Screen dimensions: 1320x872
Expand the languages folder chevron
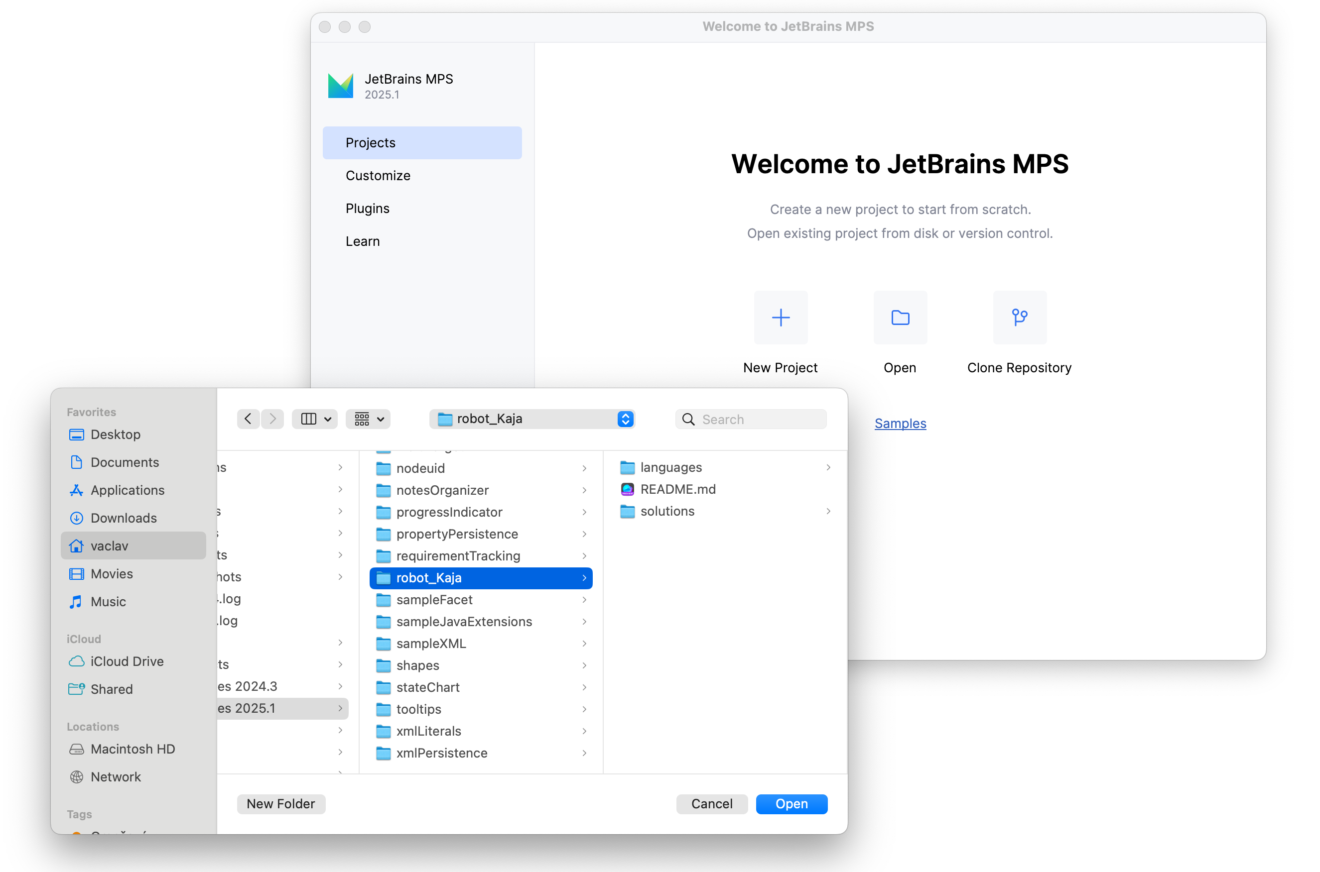coord(828,468)
